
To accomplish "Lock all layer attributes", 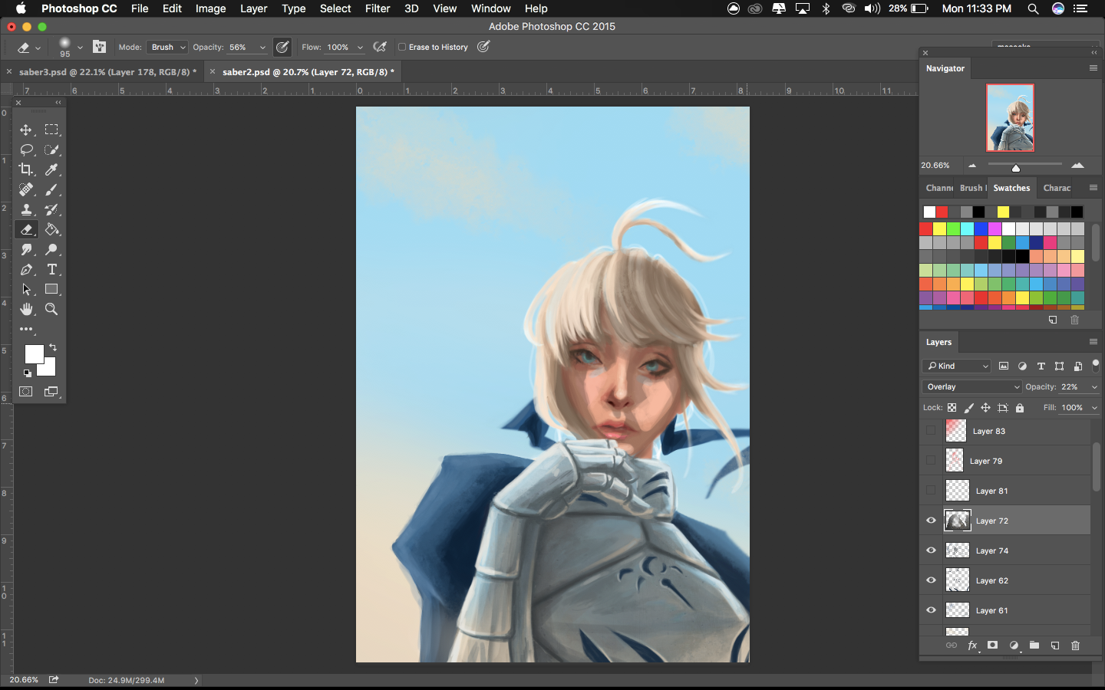I will click(x=1020, y=408).
